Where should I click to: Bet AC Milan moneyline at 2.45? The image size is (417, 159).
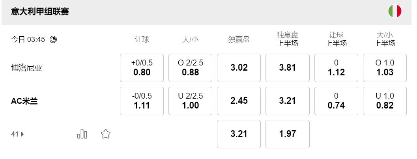click(239, 101)
